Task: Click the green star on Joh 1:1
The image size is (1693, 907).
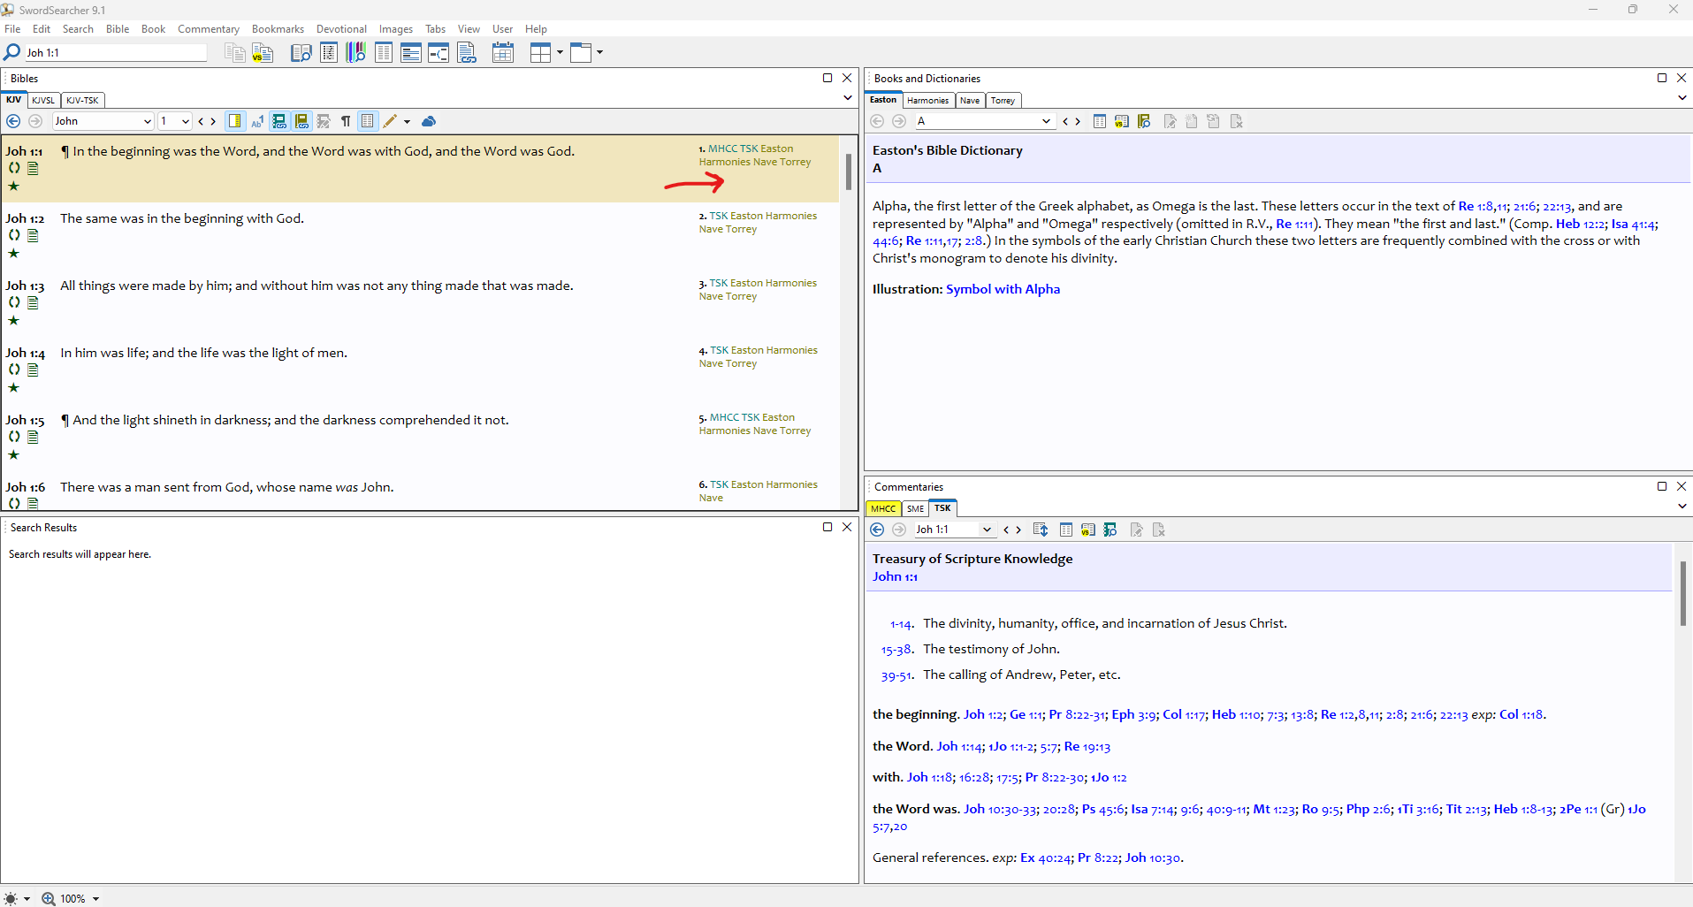Action: click(13, 186)
